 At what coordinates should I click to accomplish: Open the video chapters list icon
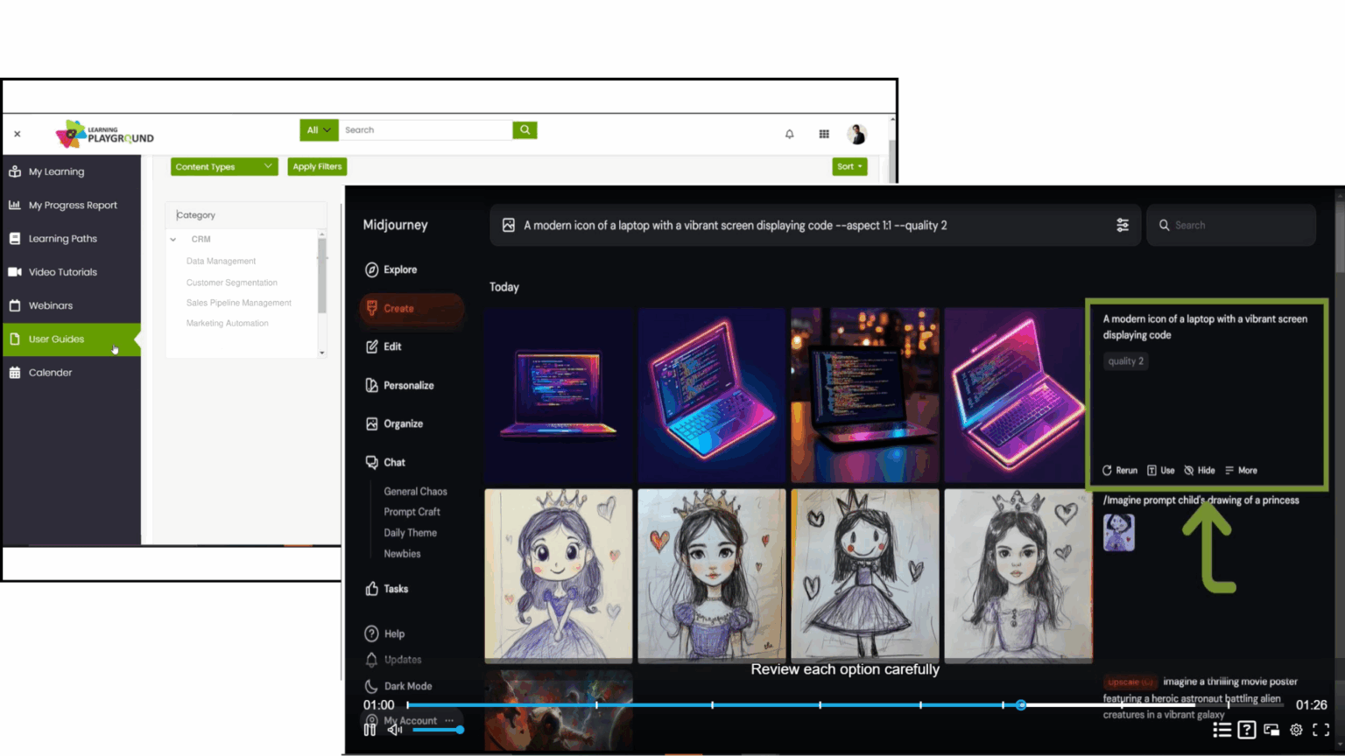tap(1222, 730)
